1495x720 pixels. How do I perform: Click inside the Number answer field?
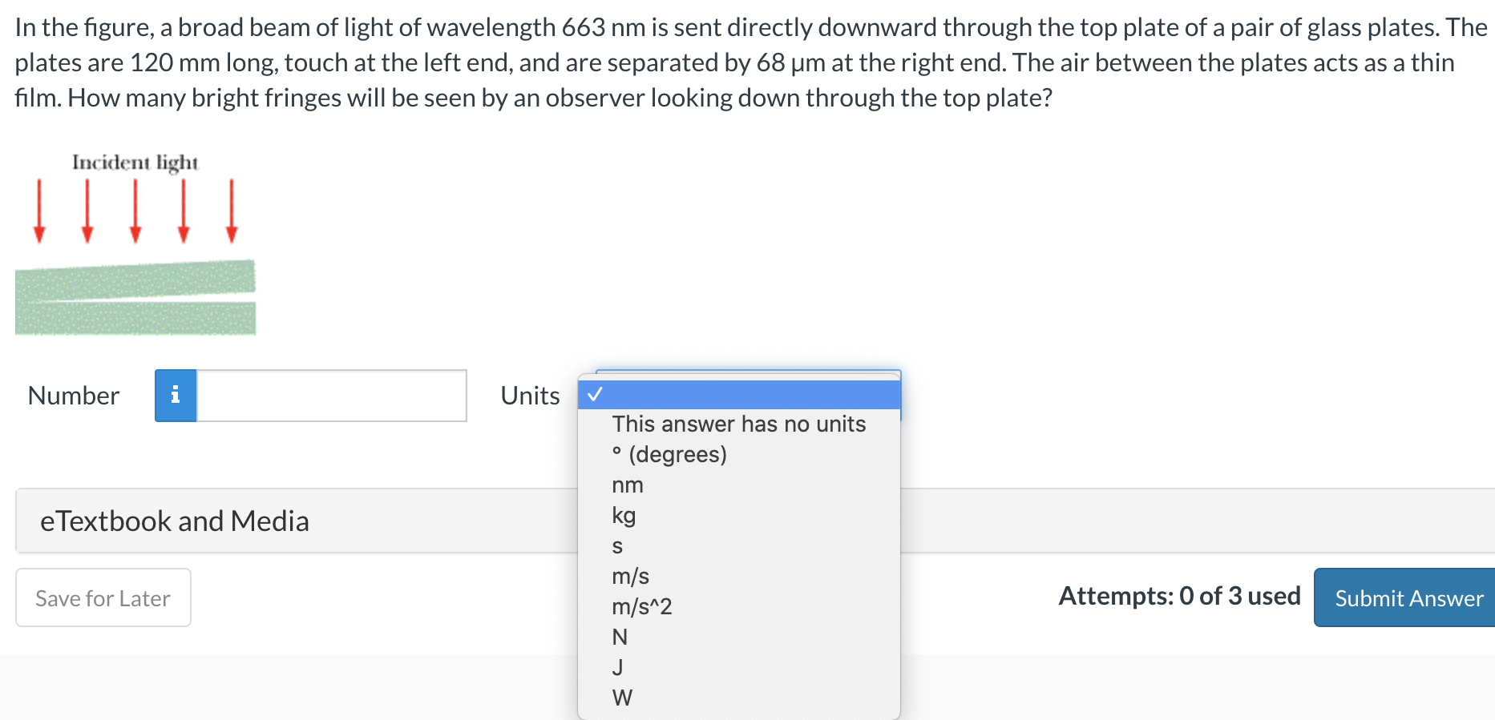click(x=332, y=395)
